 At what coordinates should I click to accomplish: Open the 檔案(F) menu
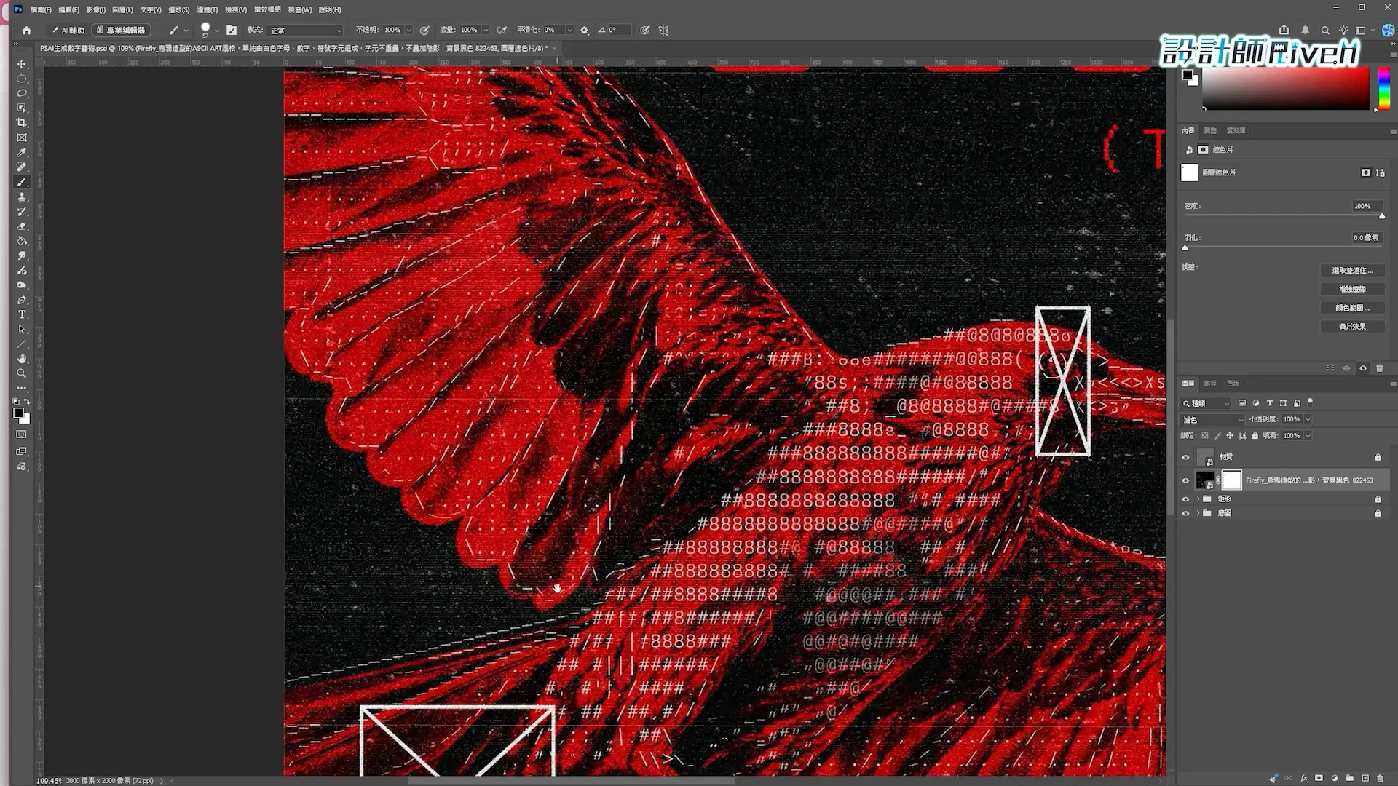pos(41,9)
